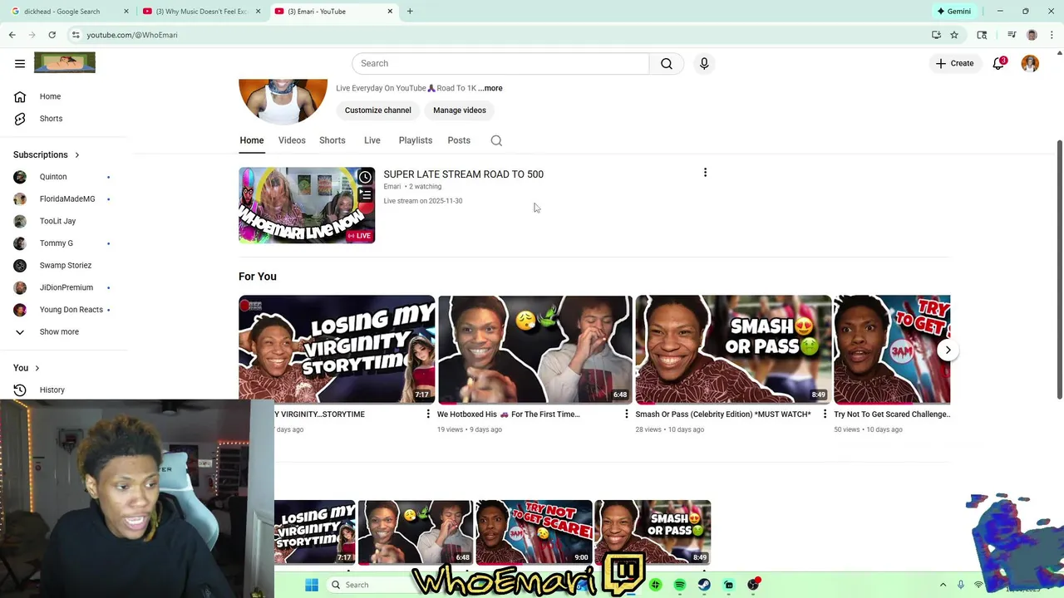Screen dimensions: 1064x598
Task: Open the WHOEMARI LIVE NOW stream thumbnail
Action: pos(307,205)
